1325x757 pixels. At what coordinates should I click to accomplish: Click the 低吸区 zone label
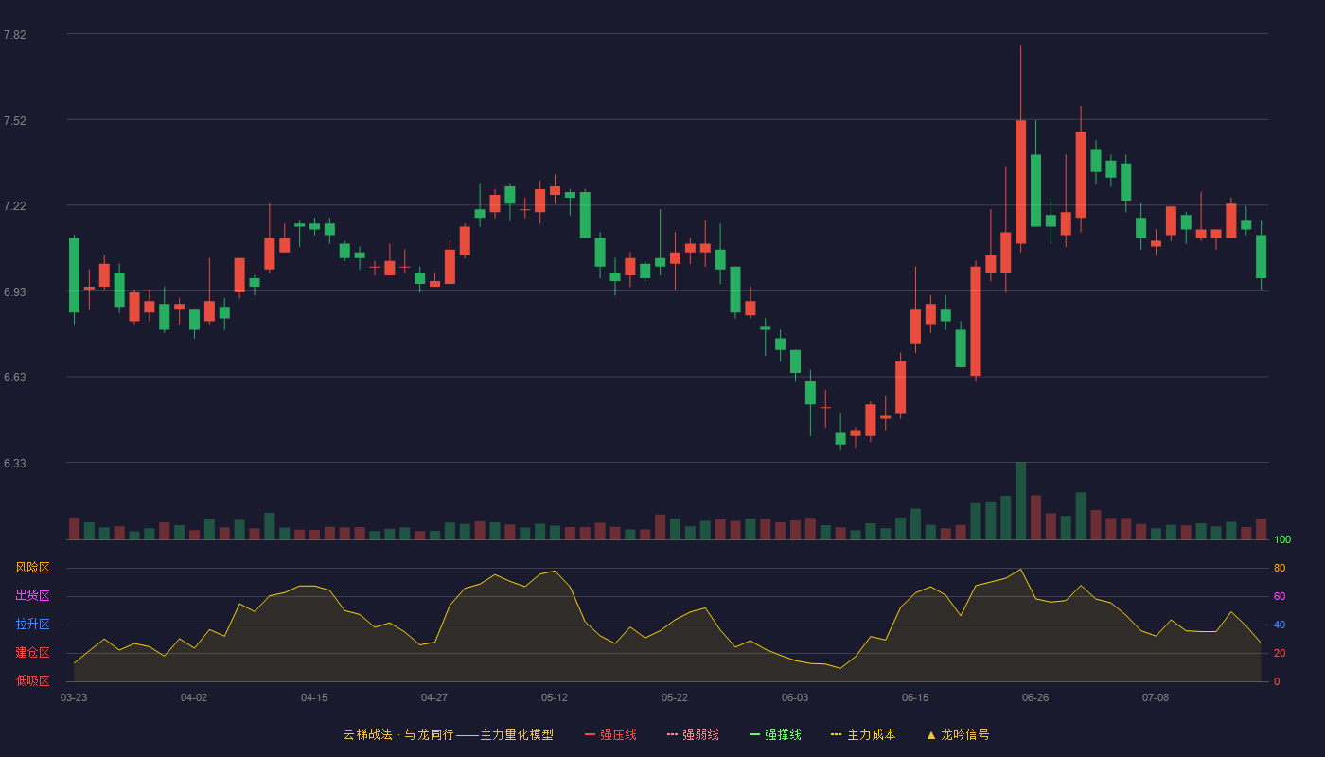(32, 681)
